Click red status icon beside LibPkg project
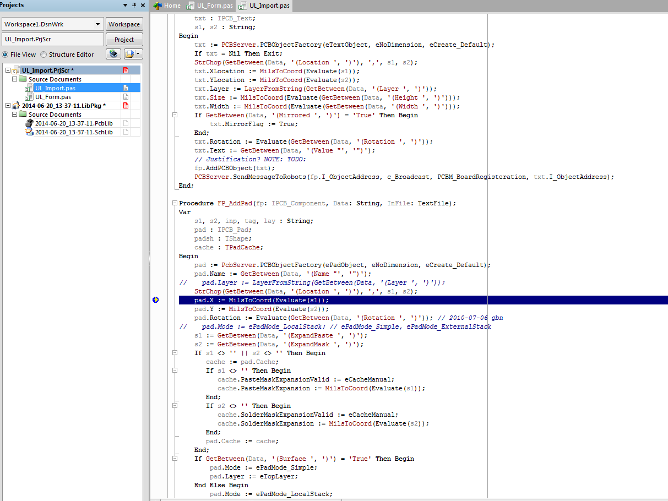 (126, 106)
